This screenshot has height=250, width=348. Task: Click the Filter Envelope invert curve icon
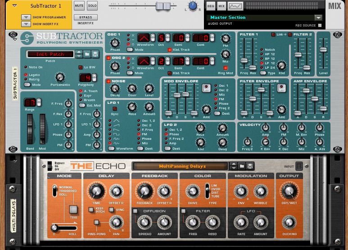[x=282, y=88]
